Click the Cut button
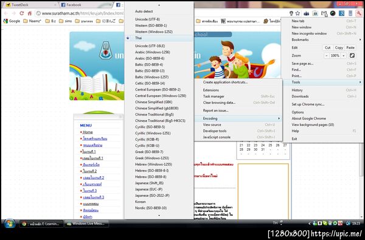The image size is (365, 240). pos(327,47)
